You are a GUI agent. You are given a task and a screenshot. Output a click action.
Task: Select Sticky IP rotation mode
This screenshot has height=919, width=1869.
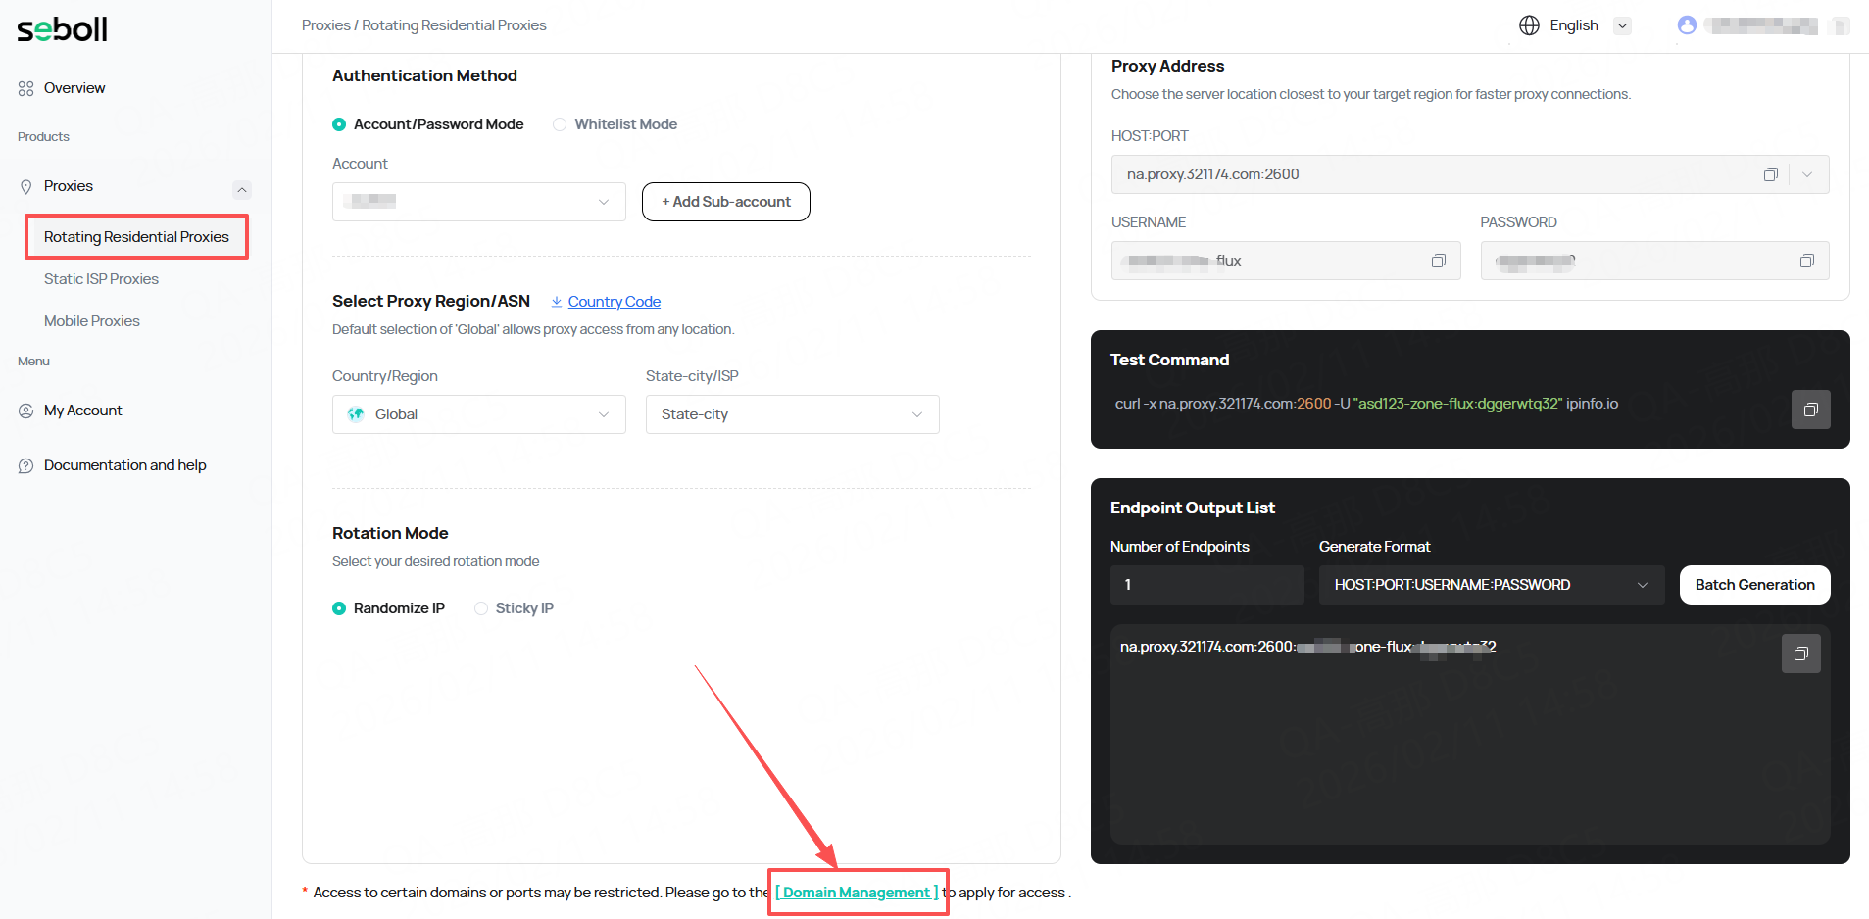pos(481,608)
